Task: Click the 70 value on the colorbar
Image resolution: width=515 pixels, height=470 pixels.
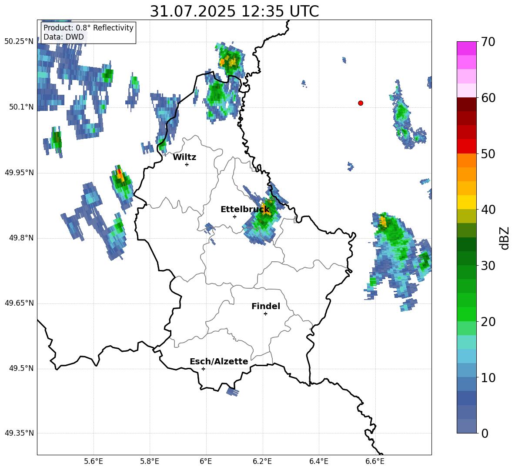Action: pyautogui.click(x=488, y=42)
